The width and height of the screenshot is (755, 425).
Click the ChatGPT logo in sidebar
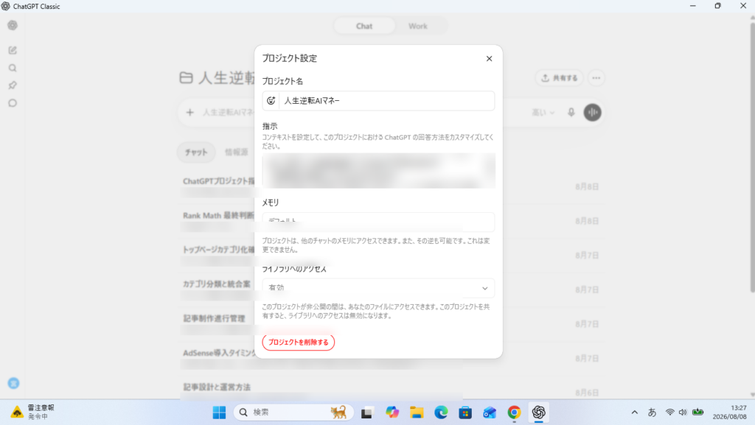click(13, 26)
